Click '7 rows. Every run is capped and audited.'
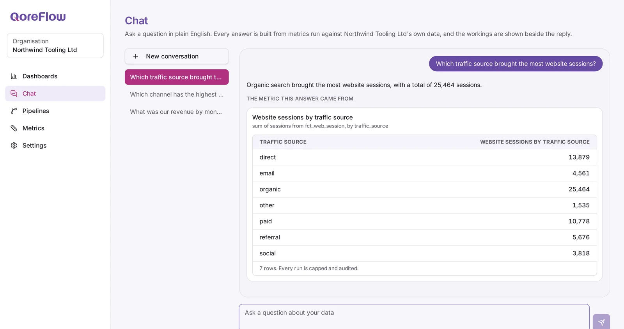 pos(309,268)
